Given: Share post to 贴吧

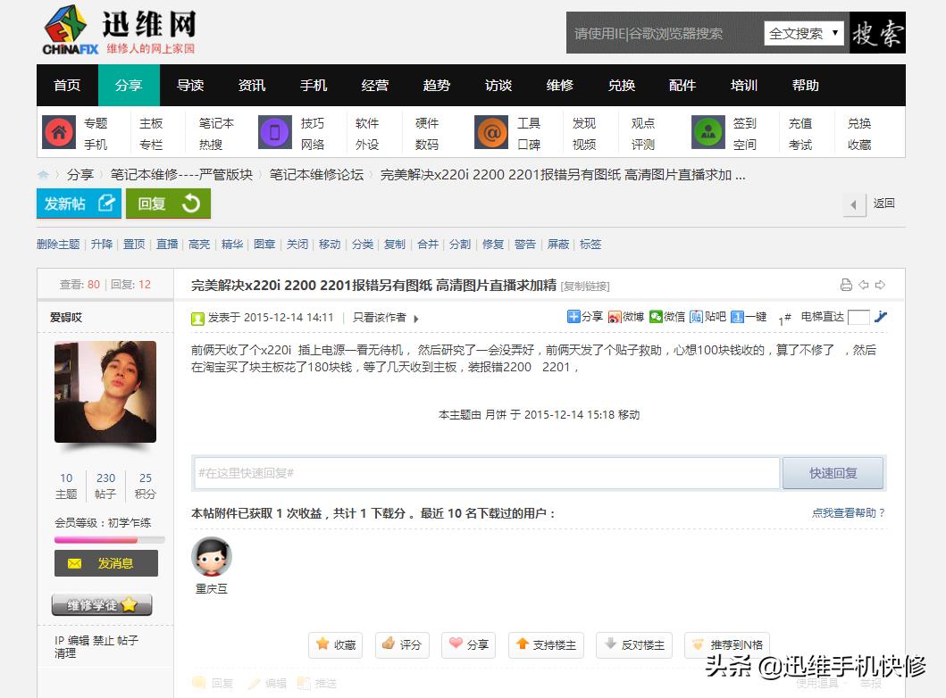Looking at the screenshot, I should 707,317.
